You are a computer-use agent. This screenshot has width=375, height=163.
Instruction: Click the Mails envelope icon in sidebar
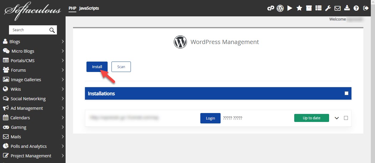click(6, 137)
